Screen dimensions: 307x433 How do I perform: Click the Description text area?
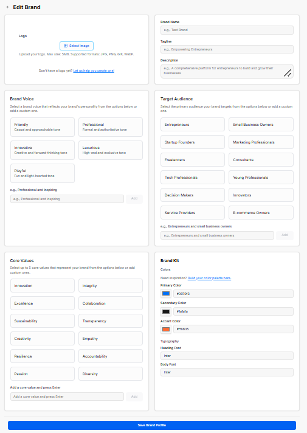(227, 71)
